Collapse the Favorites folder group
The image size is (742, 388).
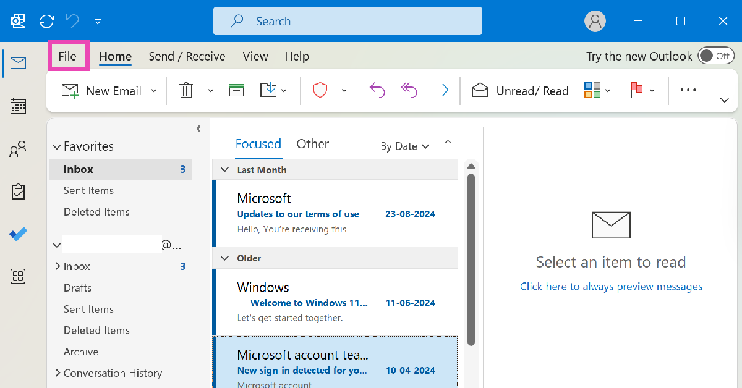coord(57,147)
